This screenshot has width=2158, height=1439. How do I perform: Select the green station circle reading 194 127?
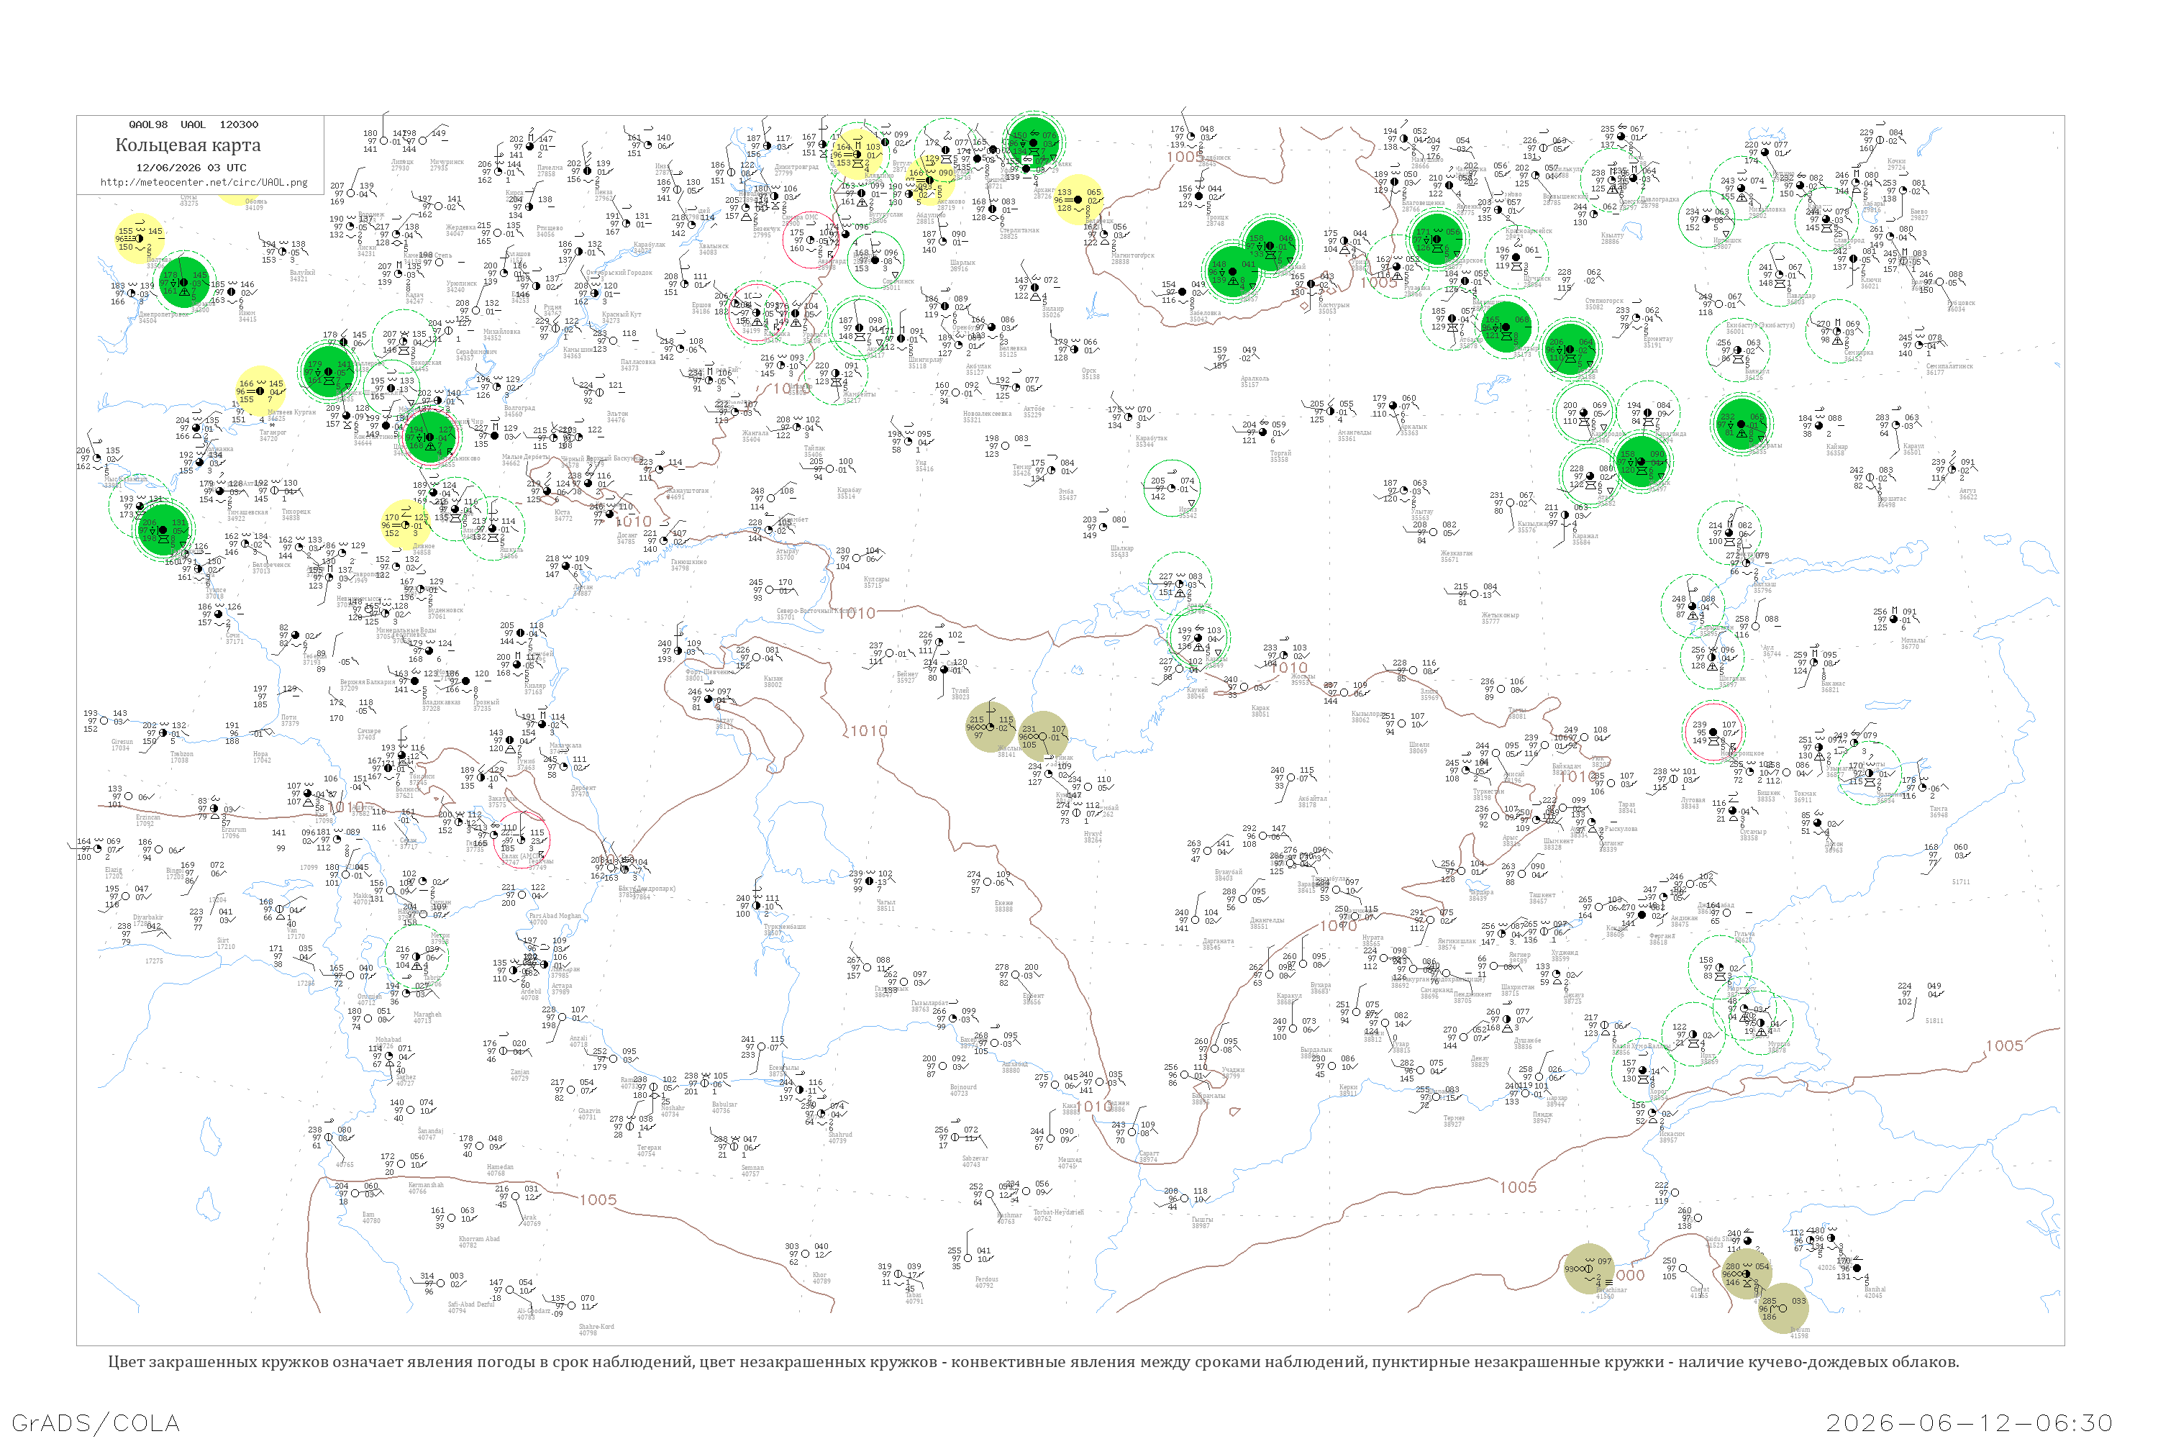(429, 437)
